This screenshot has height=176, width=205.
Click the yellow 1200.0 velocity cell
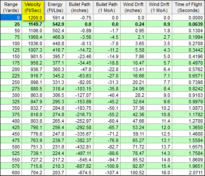point(33,18)
